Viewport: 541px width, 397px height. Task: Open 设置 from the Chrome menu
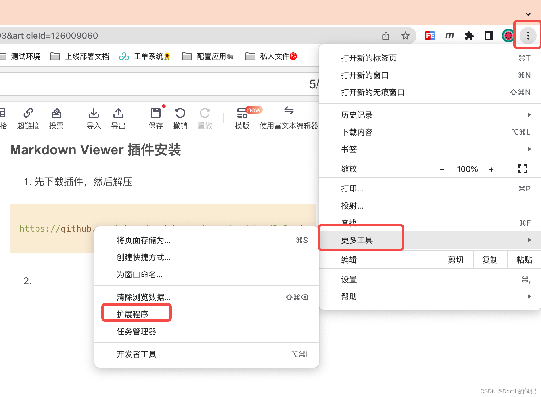click(x=430, y=279)
